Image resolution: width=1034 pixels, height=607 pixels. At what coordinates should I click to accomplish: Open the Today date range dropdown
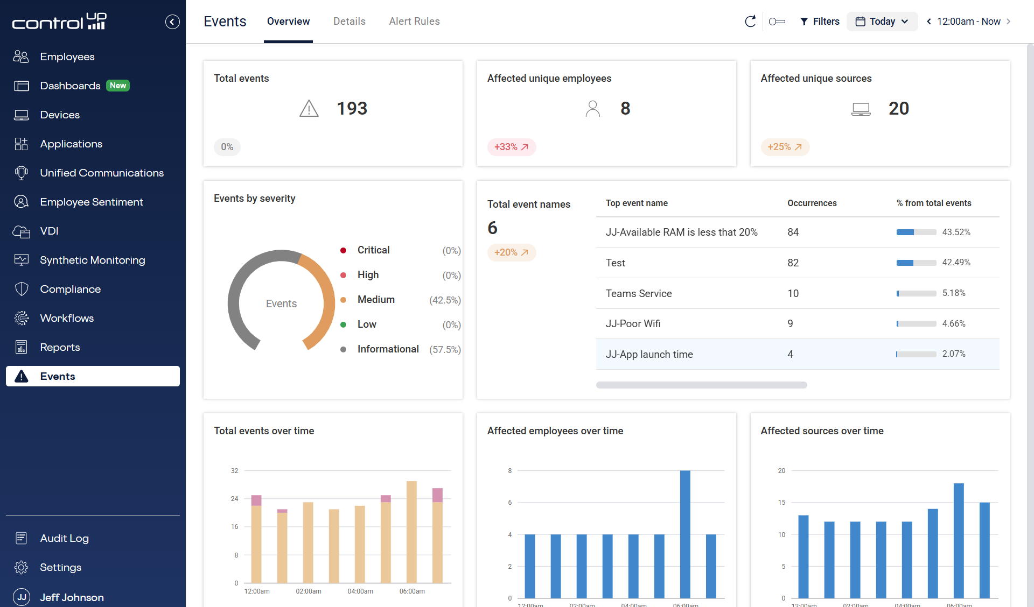coord(882,22)
